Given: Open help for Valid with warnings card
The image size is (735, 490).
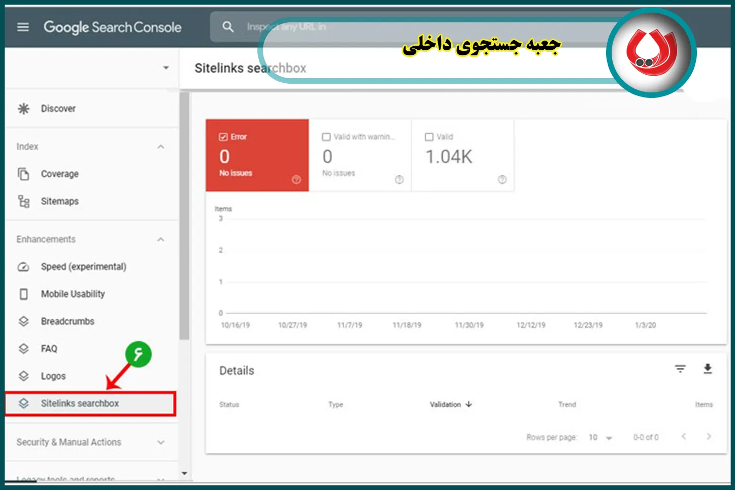Looking at the screenshot, I should 399,179.
